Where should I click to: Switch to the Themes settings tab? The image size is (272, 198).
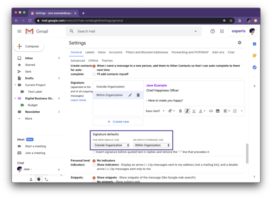click(107, 61)
